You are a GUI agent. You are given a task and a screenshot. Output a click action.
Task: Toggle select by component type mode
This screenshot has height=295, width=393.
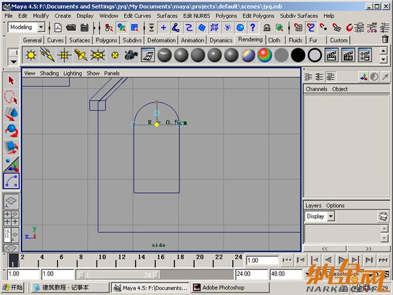135,27
